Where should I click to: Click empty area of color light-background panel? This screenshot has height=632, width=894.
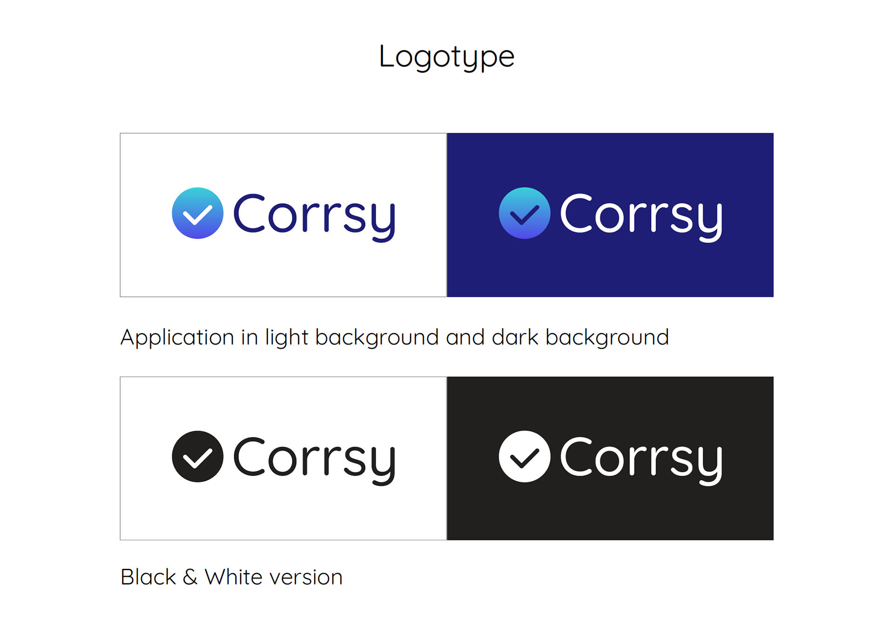pyautogui.click(x=283, y=270)
